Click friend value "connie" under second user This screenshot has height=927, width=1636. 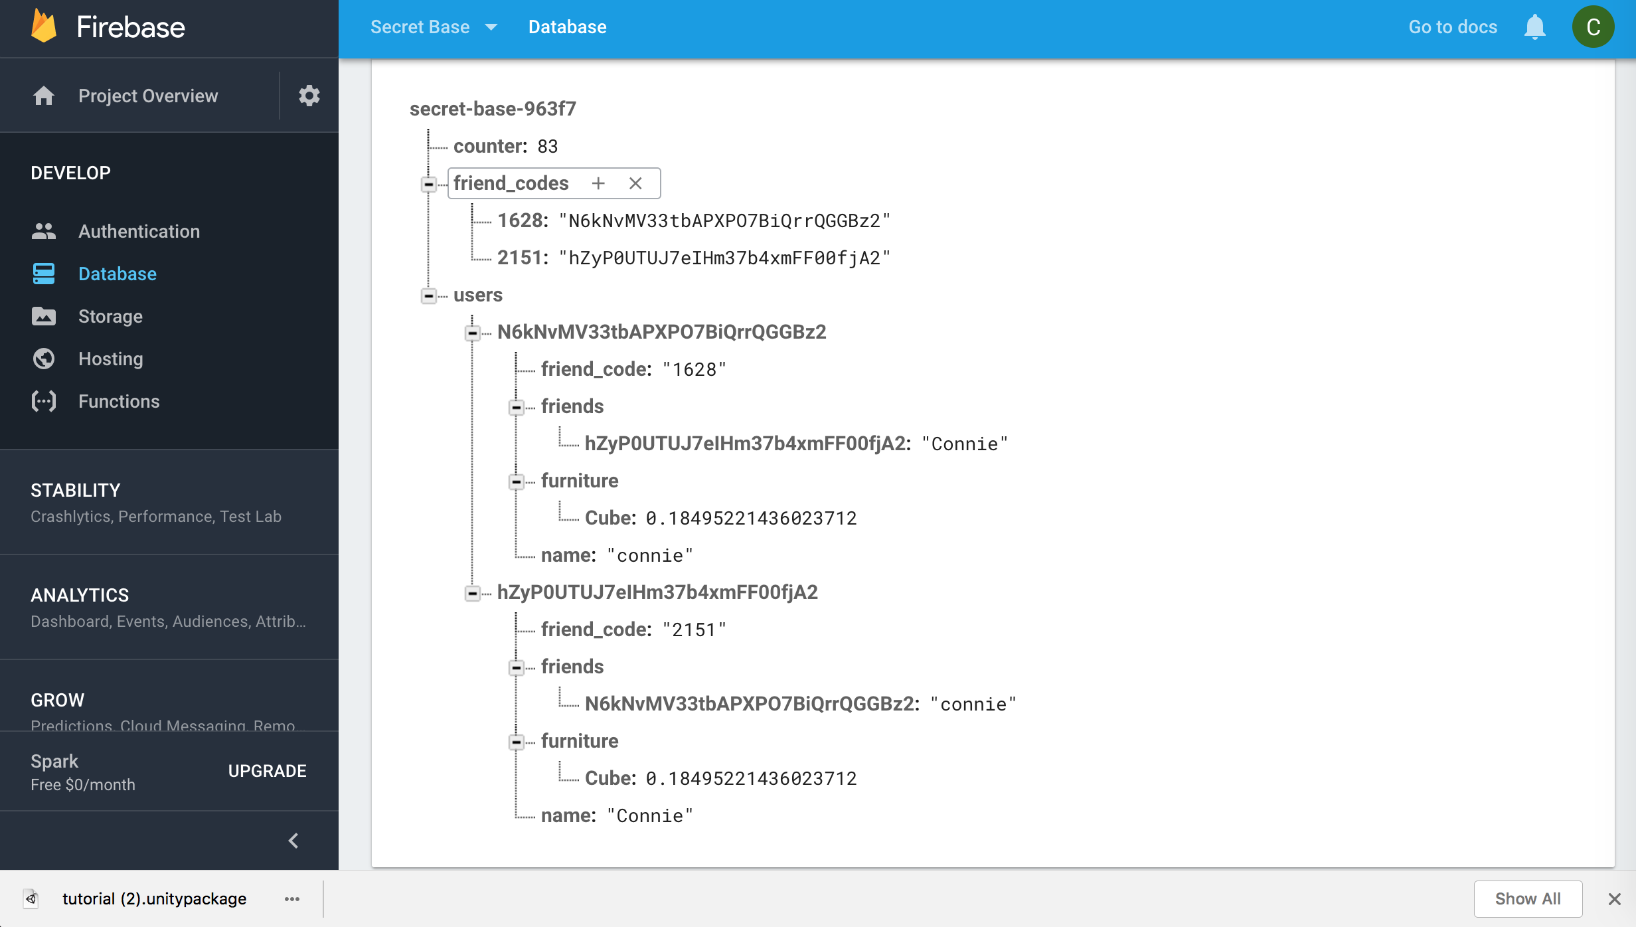point(973,704)
